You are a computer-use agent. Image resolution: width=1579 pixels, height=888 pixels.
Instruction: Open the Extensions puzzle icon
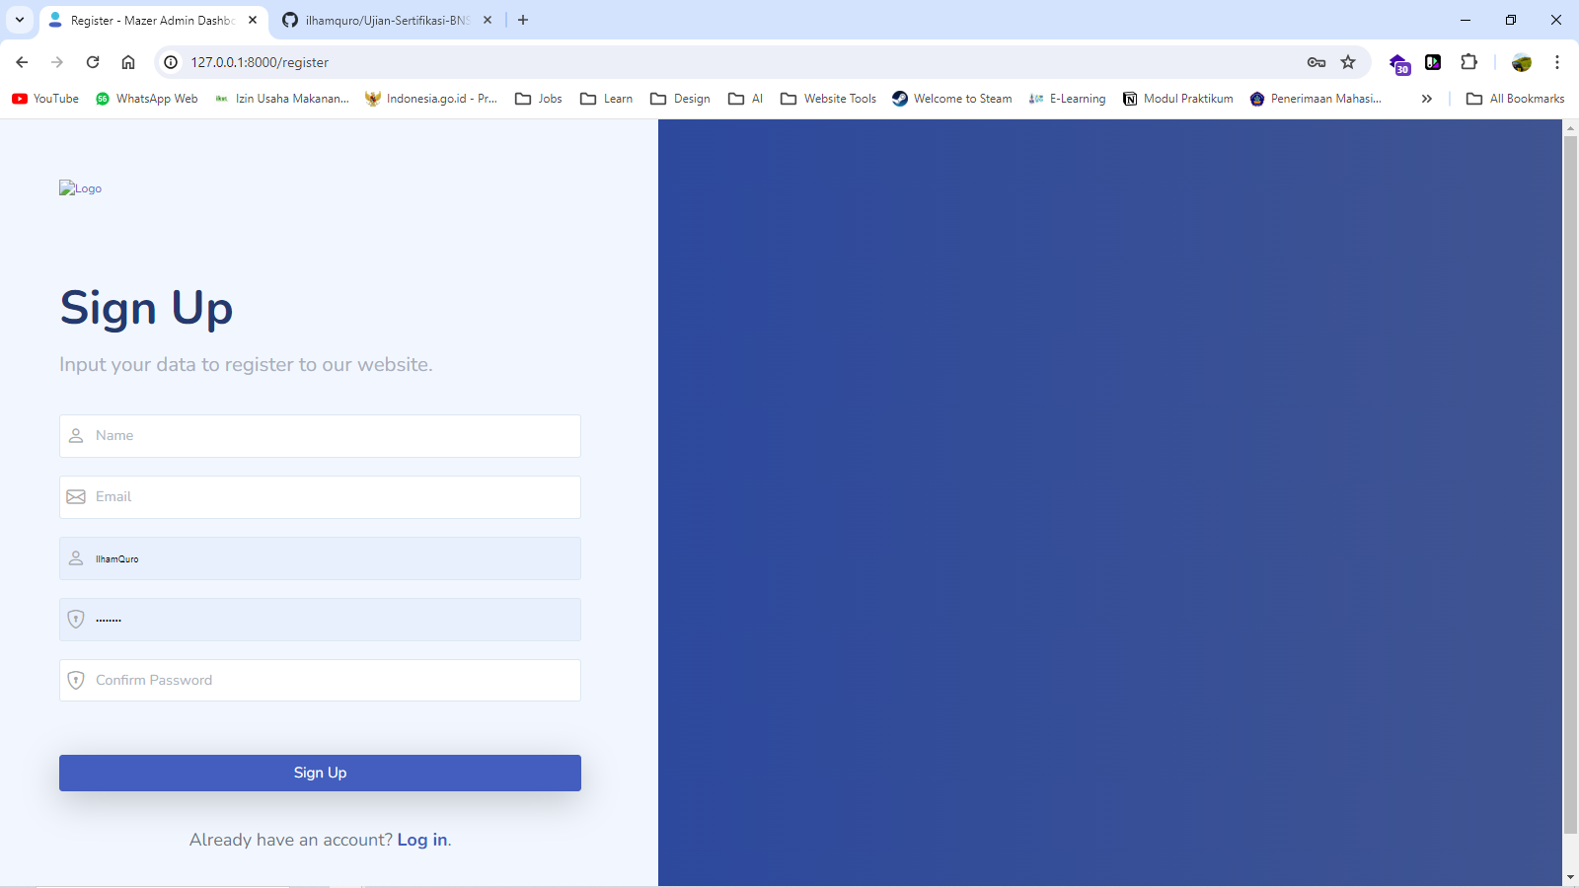pos(1468,62)
